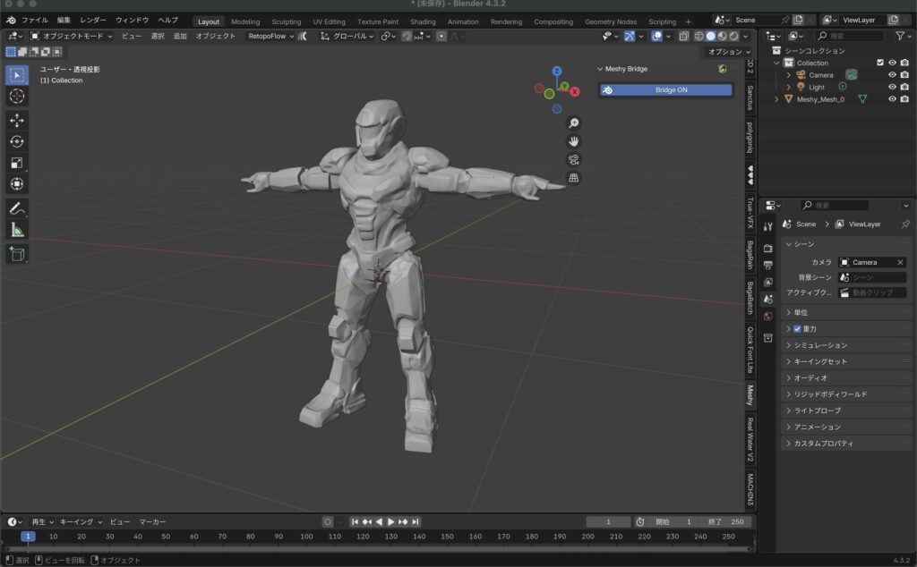Select the Annotate tool

[17, 208]
